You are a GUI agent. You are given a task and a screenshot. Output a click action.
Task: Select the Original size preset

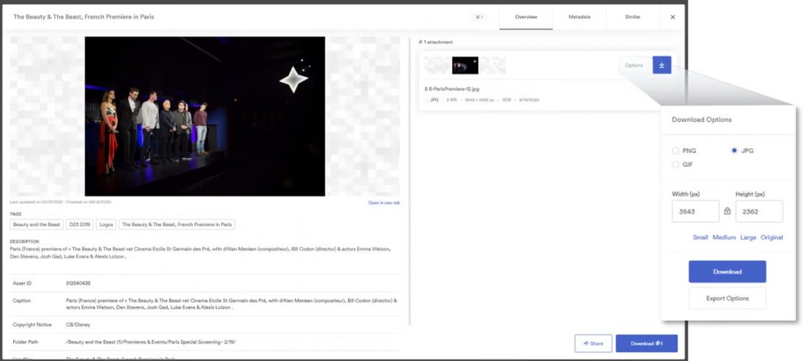(771, 238)
